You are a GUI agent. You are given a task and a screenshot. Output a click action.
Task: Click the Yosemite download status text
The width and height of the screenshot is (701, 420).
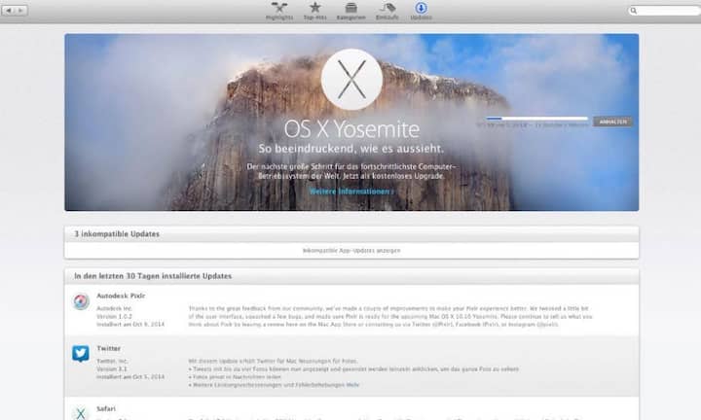coord(533,125)
